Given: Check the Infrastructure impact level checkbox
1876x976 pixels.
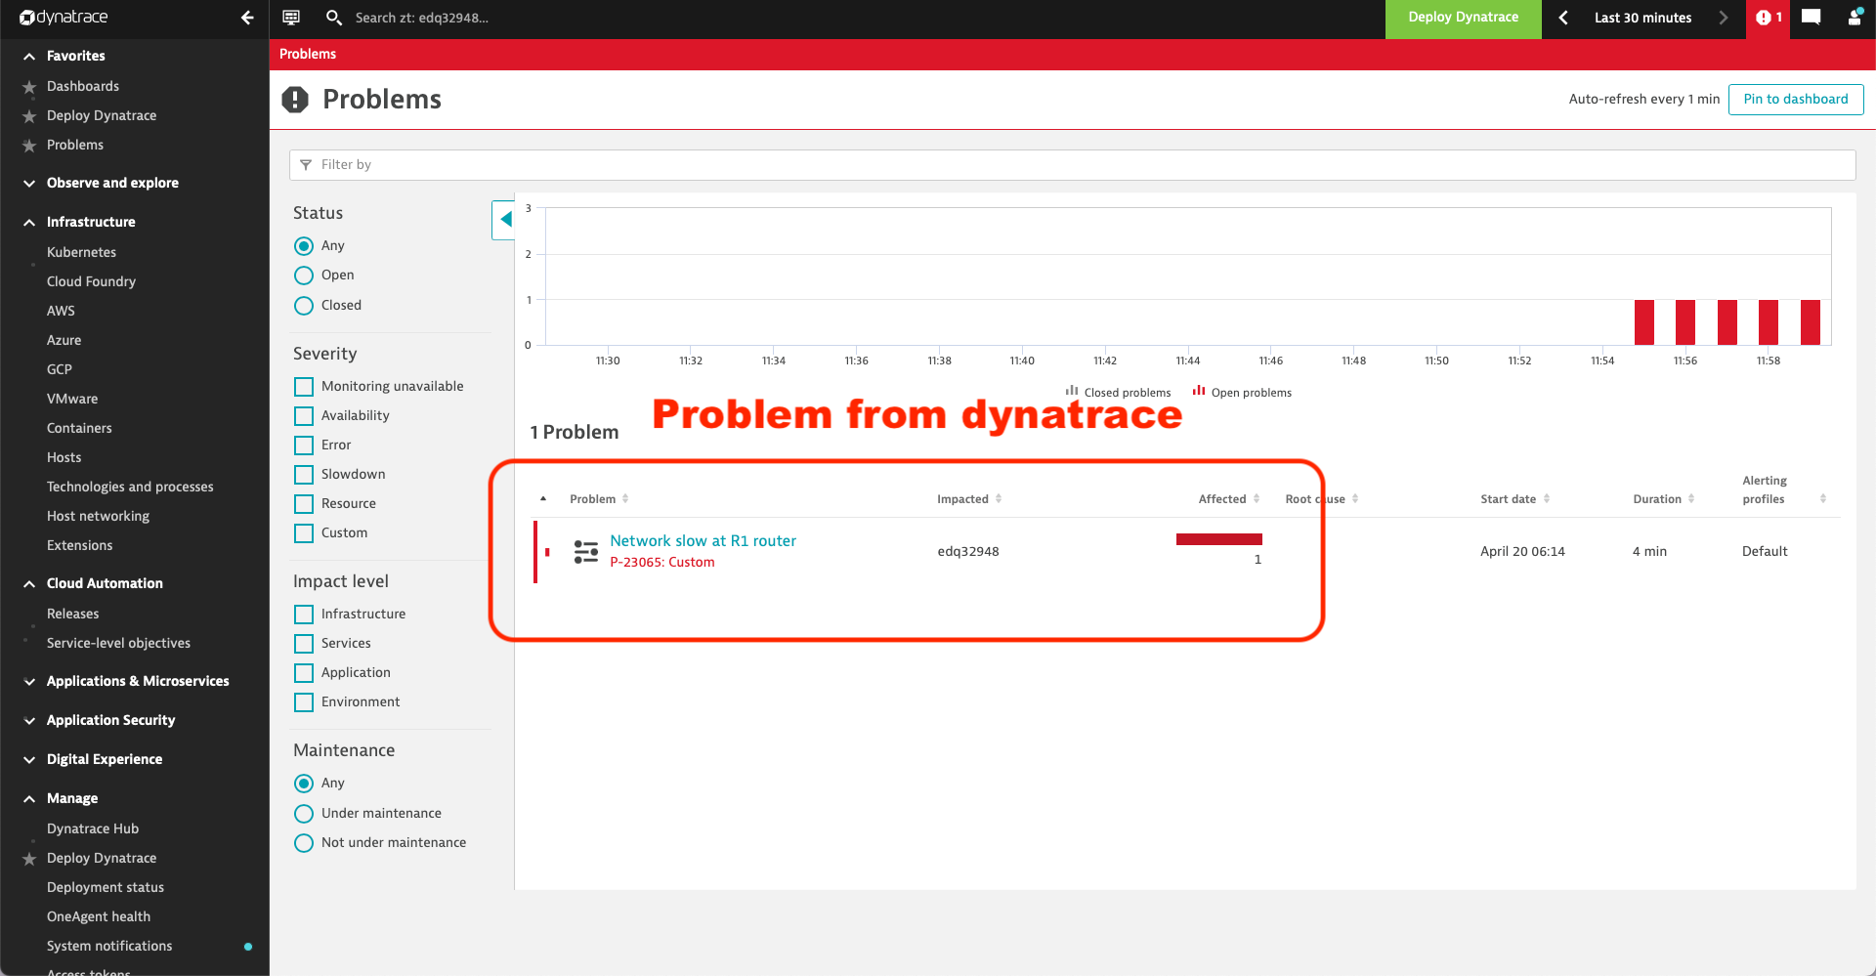Looking at the screenshot, I should pos(303,614).
